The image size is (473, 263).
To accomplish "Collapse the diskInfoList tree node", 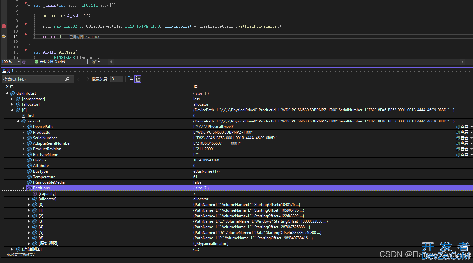I will tap(7, 93).
